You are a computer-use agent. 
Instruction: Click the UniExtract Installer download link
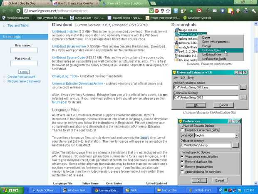click(x=65, y=31)
